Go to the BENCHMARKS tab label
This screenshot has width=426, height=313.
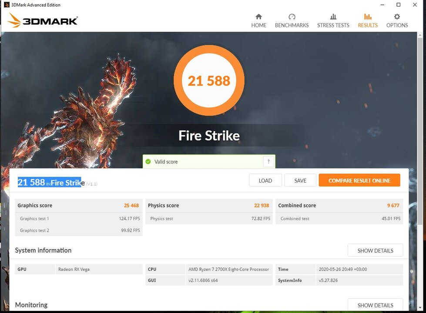pos(292,25)
